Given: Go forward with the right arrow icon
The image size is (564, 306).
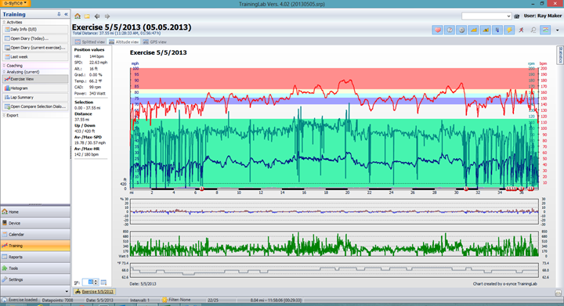Looking at the screenshot, I should [107, 16].
